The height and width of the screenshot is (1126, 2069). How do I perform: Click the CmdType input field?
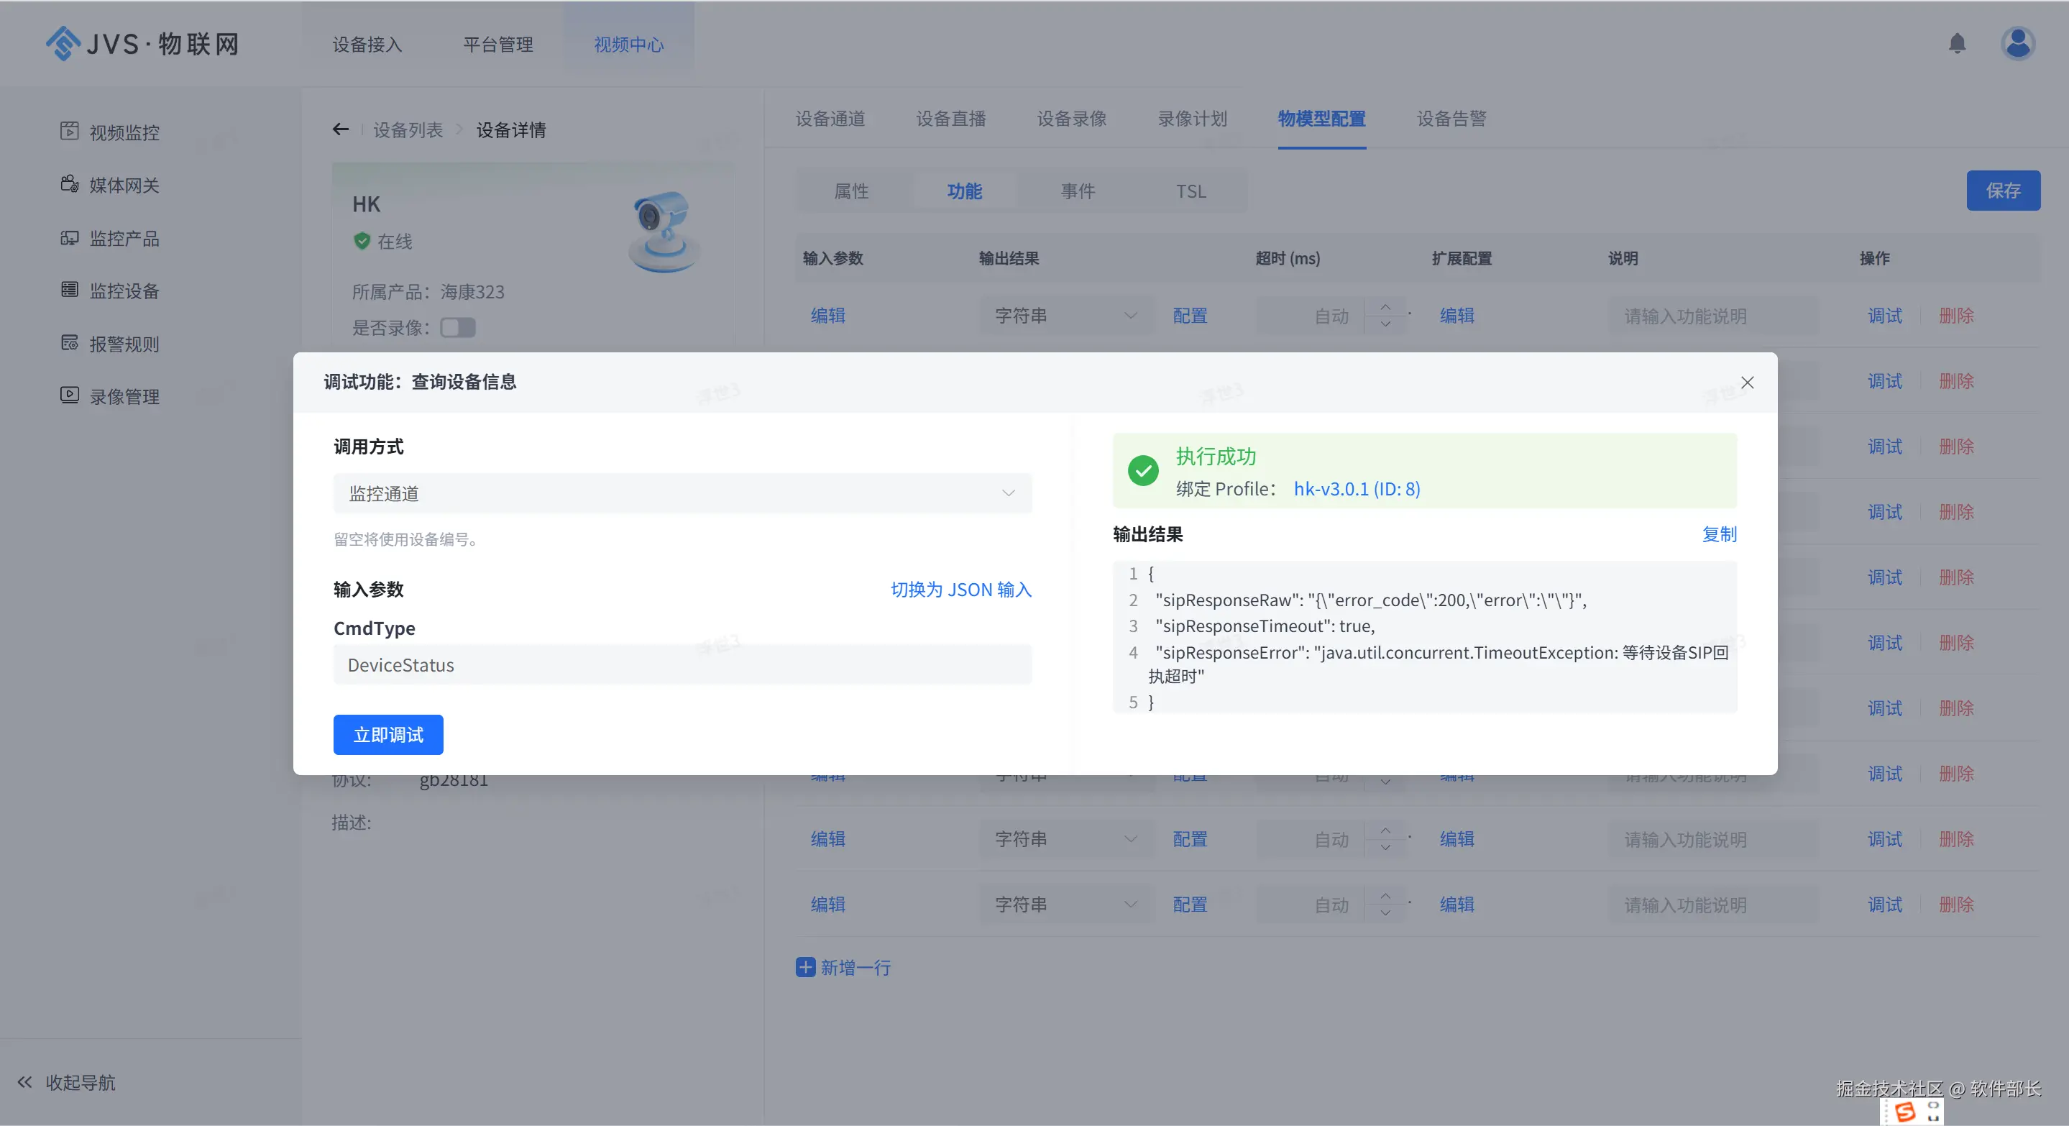coord(682,665)
